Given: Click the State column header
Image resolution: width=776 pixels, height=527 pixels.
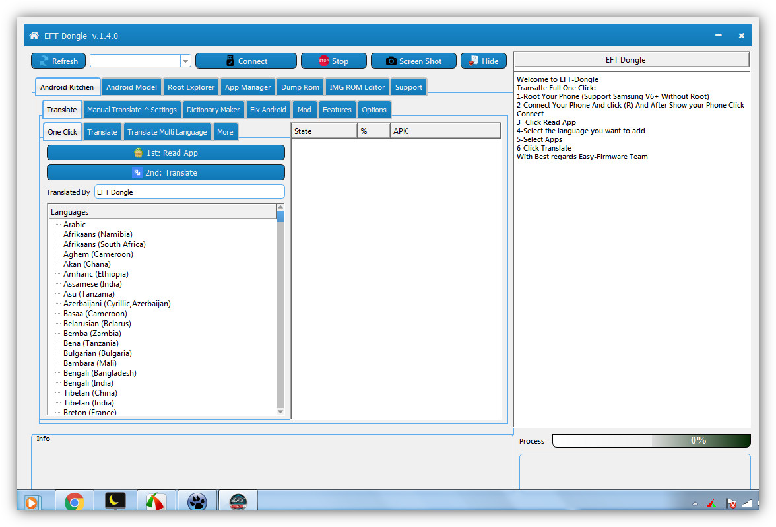Looking at the screenshot, I should (x=324, y=131).
